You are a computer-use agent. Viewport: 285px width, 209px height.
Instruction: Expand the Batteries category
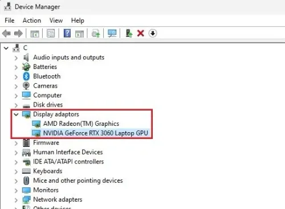point(16,67)
